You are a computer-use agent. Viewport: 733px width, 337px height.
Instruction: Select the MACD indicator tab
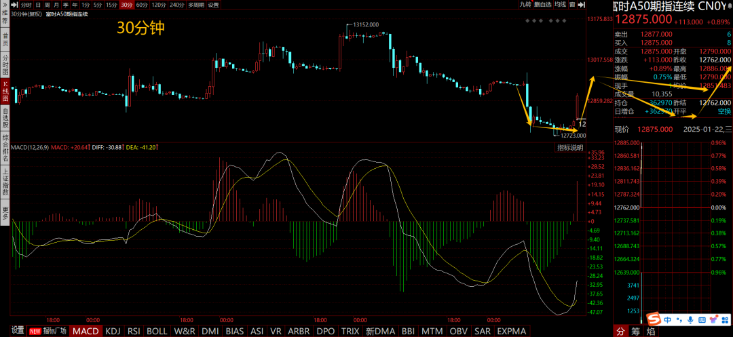click(86, 331)
